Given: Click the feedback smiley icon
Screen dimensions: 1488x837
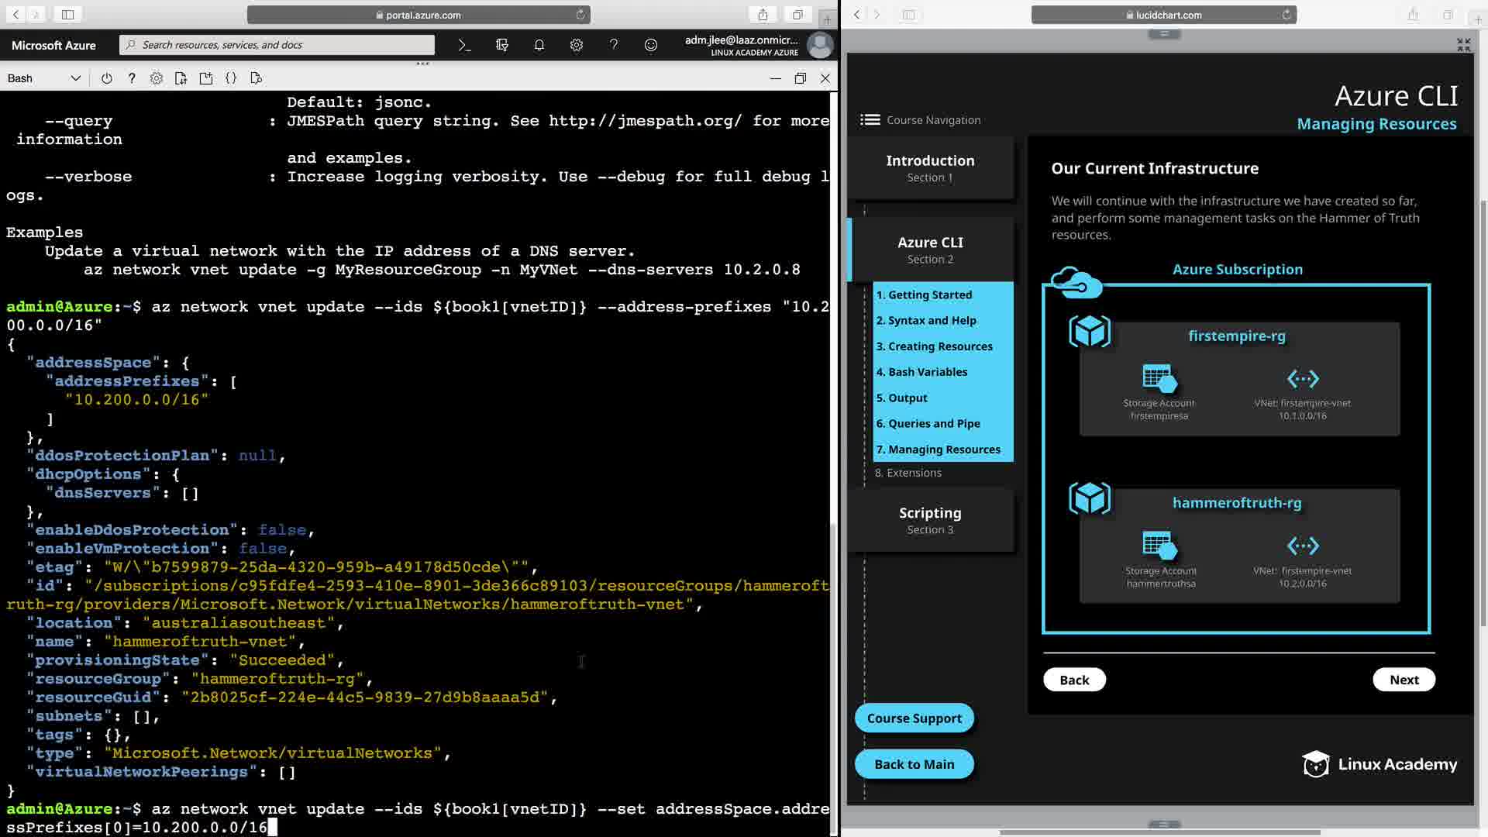Looking at the screenshot, I should (x=651, y=45).
